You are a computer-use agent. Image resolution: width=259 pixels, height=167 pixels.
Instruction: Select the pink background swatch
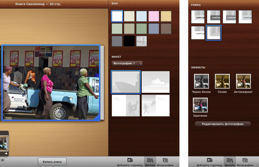[x=154, y=16]
